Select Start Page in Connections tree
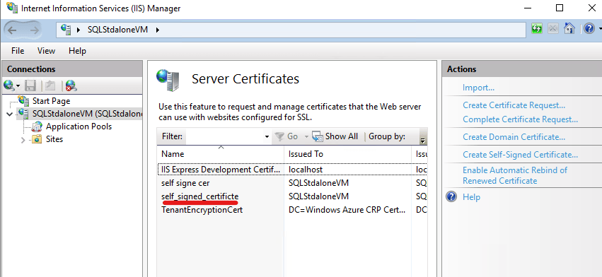Image resolution: width=602 pixels, height=277 pixels. pyautogui.click(x=51, y=101)
